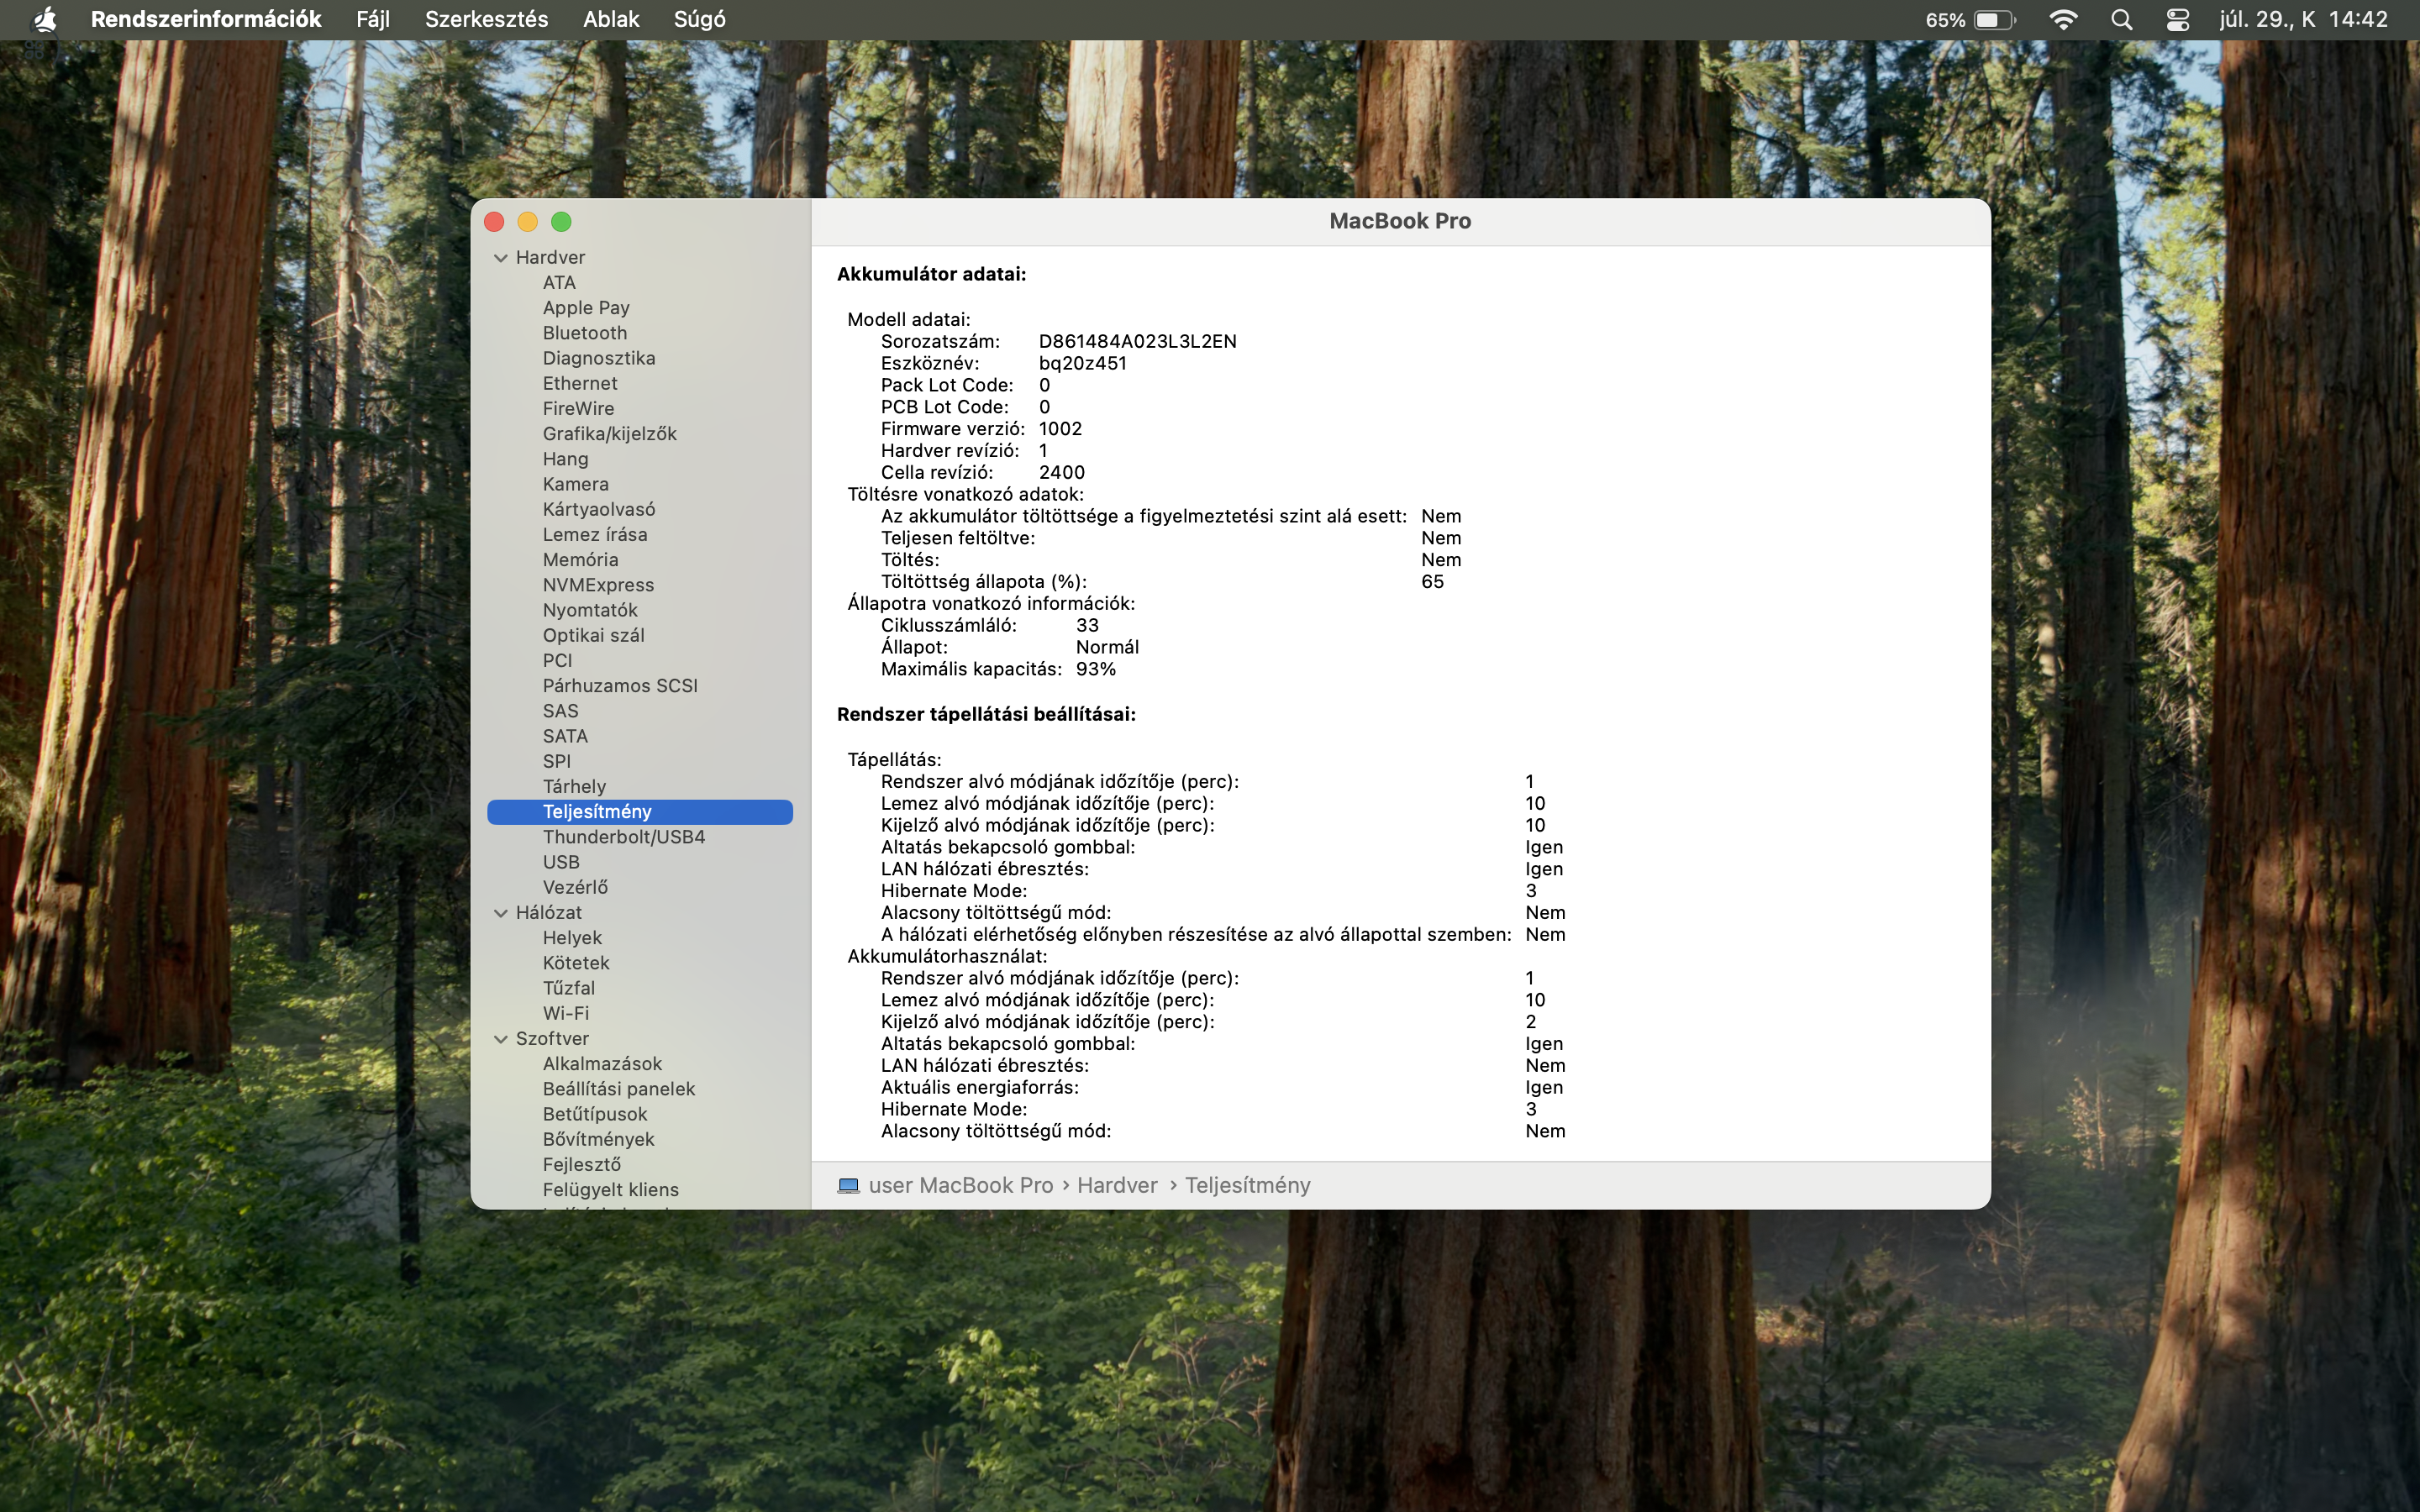Click the date and time in menu bar

coord(2303,19)
